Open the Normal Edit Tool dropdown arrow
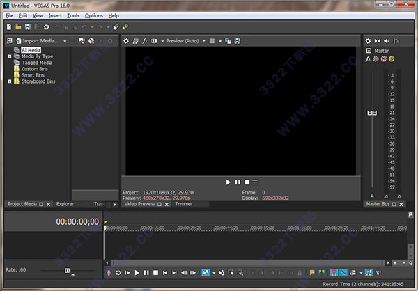The height and width of the screenshot is (291, 418). pyautogui.click(x=214, y=273)
